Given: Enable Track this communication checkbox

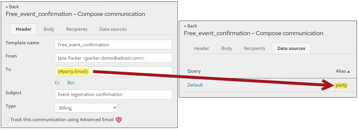Looking at the screenshot, I should [x=8, y=119].
